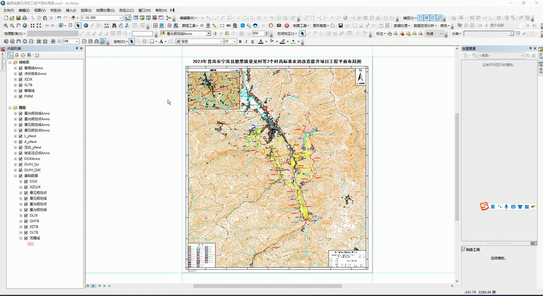This screenshot has height=296, width=543.
Task: Hide the FWM layer
Action: (21, 96)
